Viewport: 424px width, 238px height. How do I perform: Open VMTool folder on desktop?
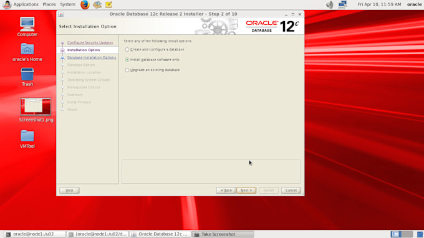click(27, 139)
